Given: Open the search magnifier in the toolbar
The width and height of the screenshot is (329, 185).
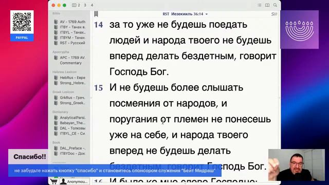Looking at the screenshot, I should click(x=275, y=5).
